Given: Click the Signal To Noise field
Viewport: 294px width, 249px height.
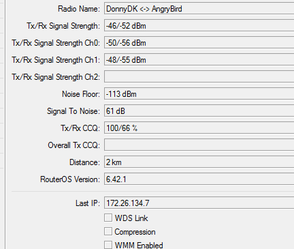Looking at the screenshot, I should coord(199,111).
